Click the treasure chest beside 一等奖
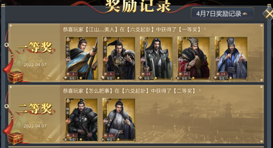Image resolution: width=273 pixels, height=148 pixels. pyautogui.click(x=15, y=77)
